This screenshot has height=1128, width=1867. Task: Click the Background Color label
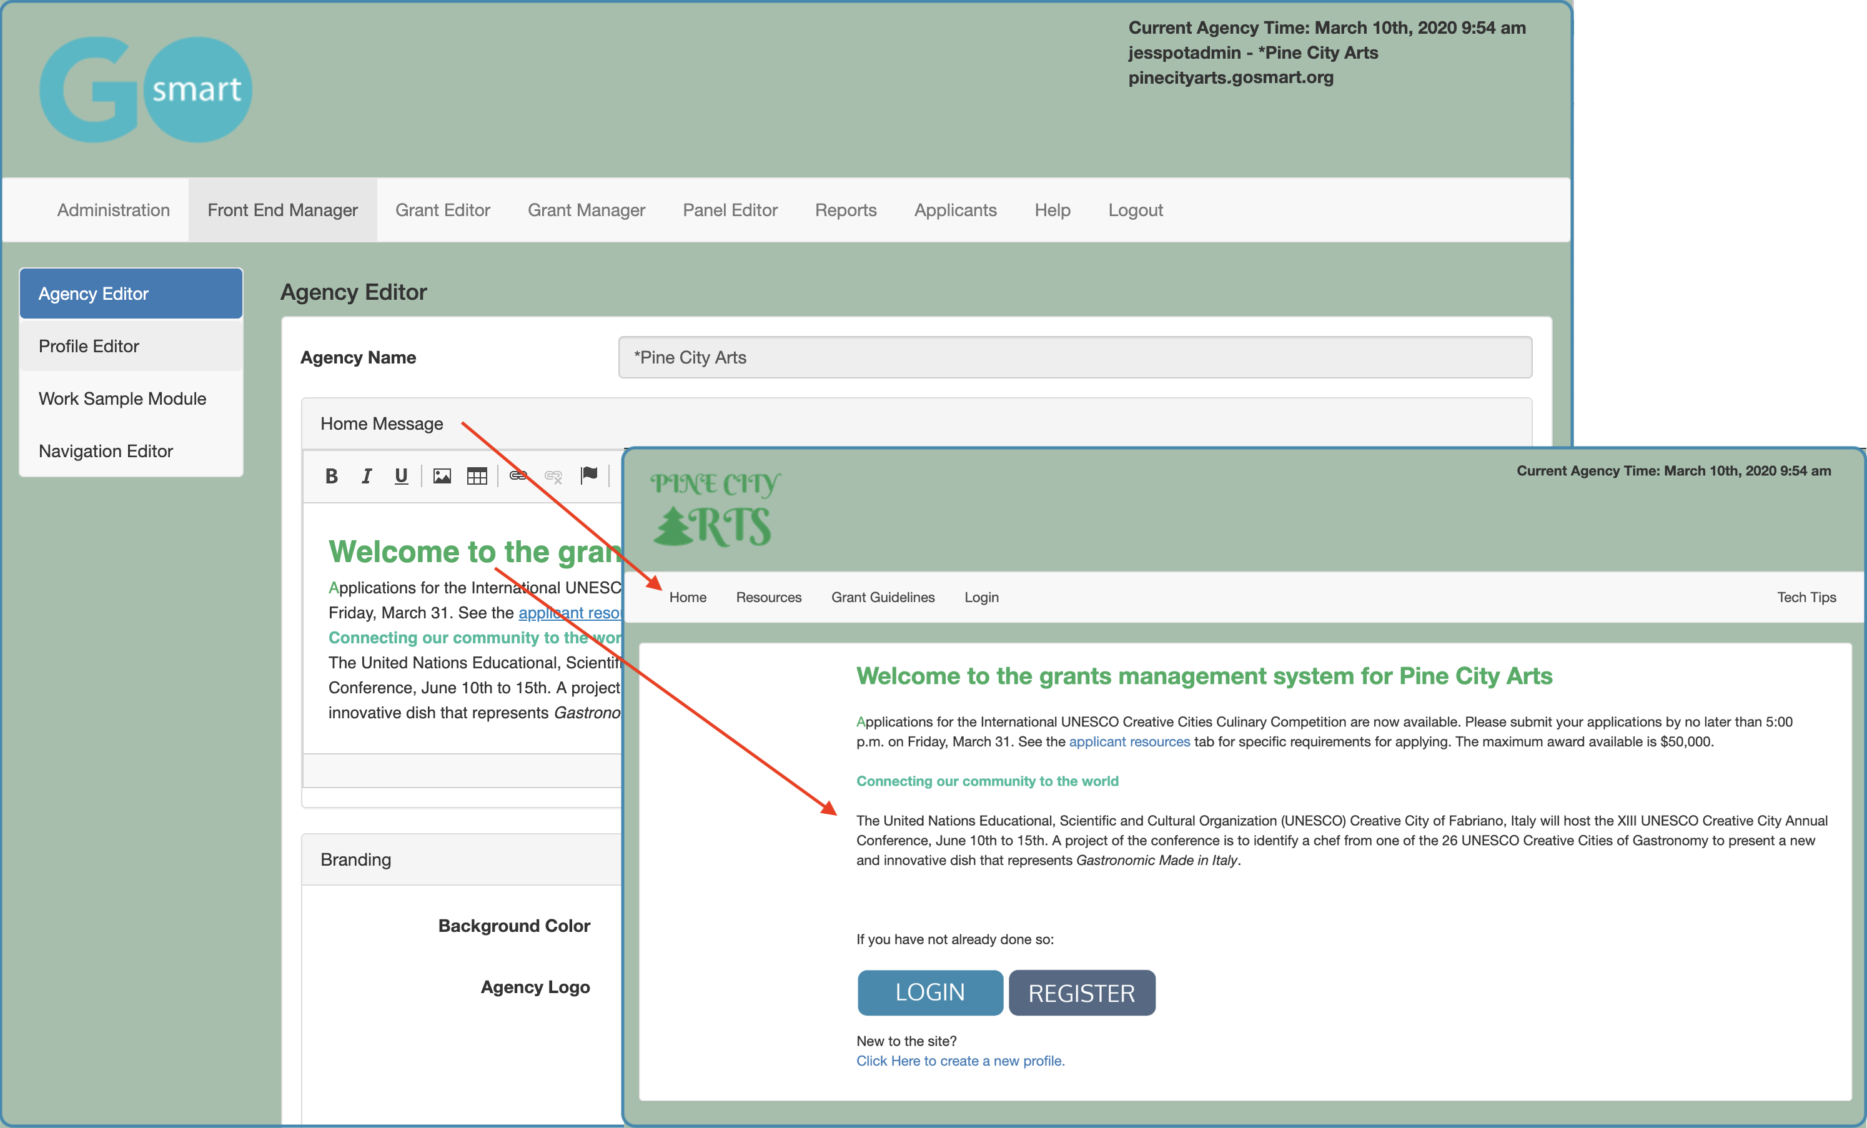tap(513, 926)
